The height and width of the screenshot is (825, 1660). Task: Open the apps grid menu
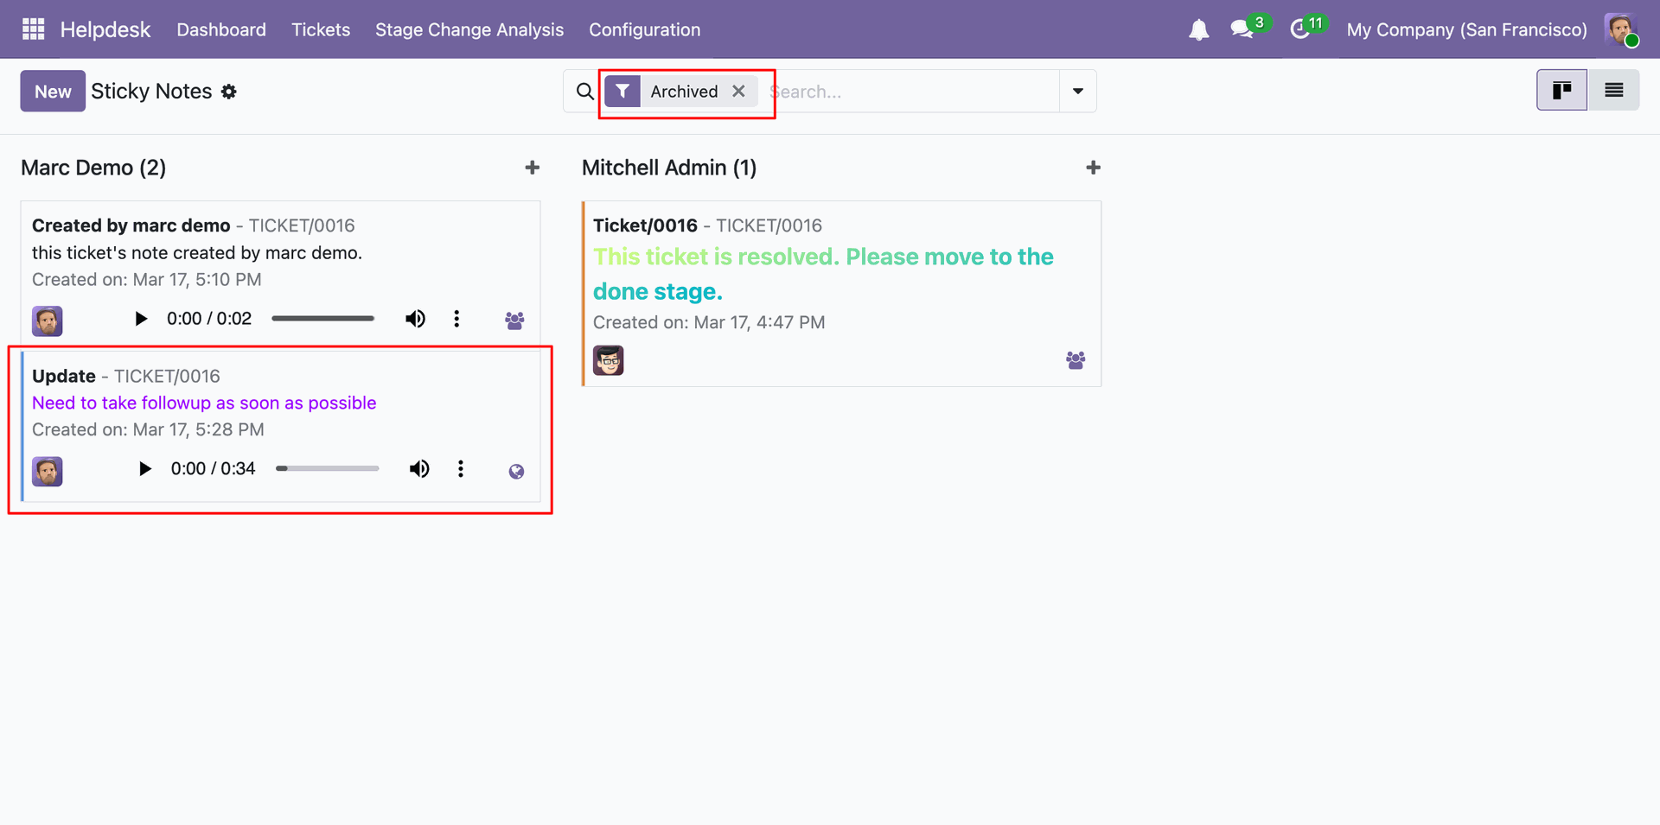tap(33, 29)
